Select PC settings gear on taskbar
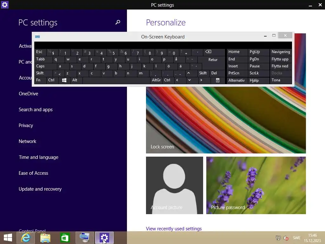This screenshot has height=244, width=325. pyautogui.click(x=104, y=238)
